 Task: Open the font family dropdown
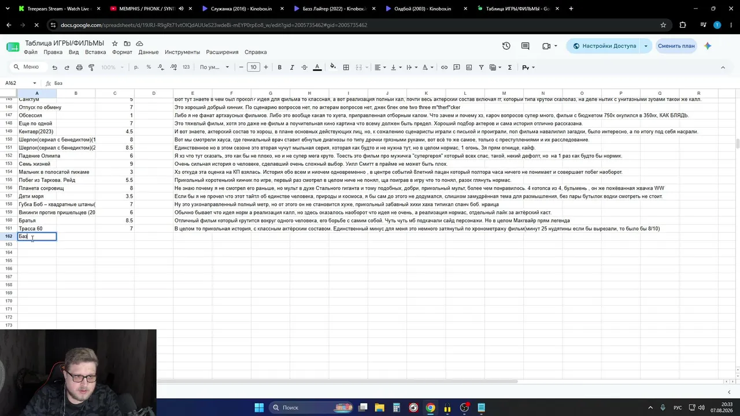click(214, 68)
